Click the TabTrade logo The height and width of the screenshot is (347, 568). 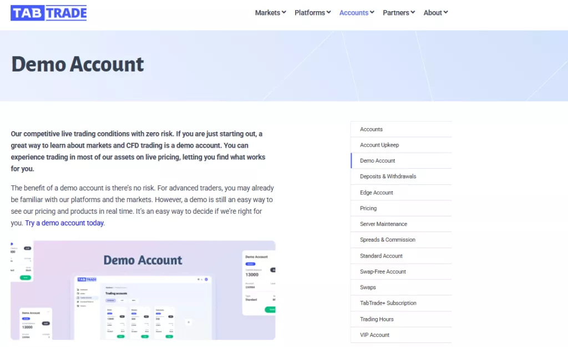[49, 13]
